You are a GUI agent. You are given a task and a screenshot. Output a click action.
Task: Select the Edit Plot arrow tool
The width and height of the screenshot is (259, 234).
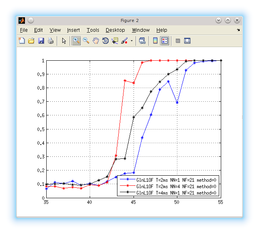point(64,41)
